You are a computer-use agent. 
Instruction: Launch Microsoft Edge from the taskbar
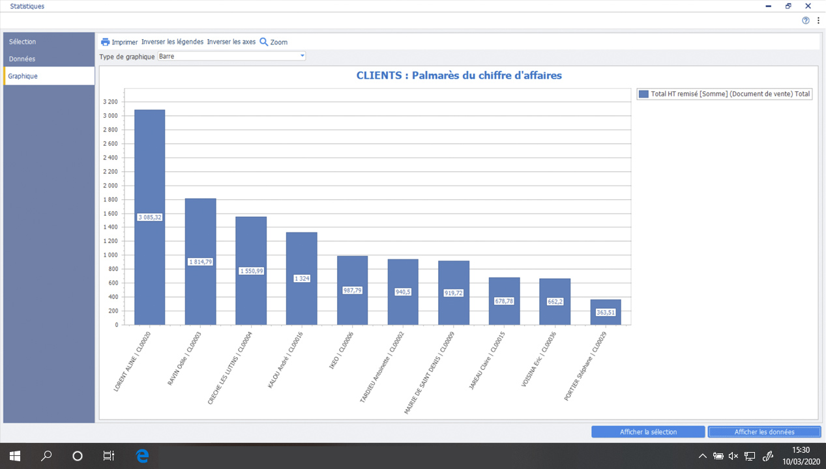[141, 456]
